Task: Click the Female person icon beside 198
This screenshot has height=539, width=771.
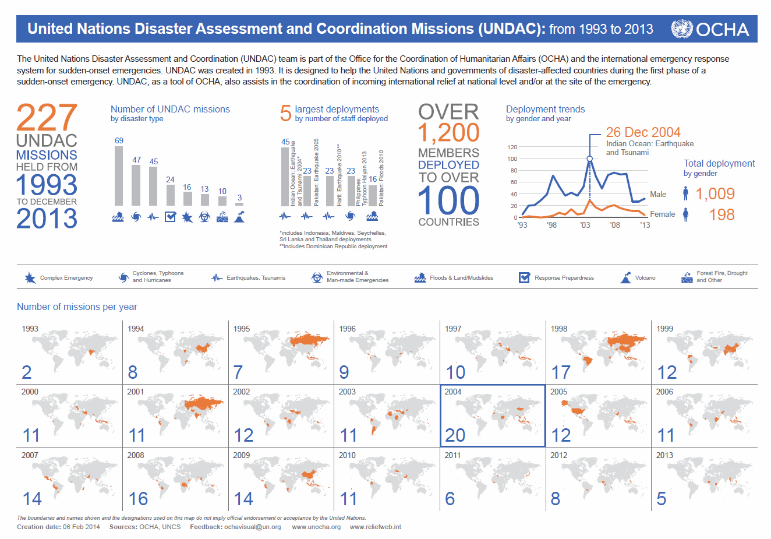Action: (686, 214)
